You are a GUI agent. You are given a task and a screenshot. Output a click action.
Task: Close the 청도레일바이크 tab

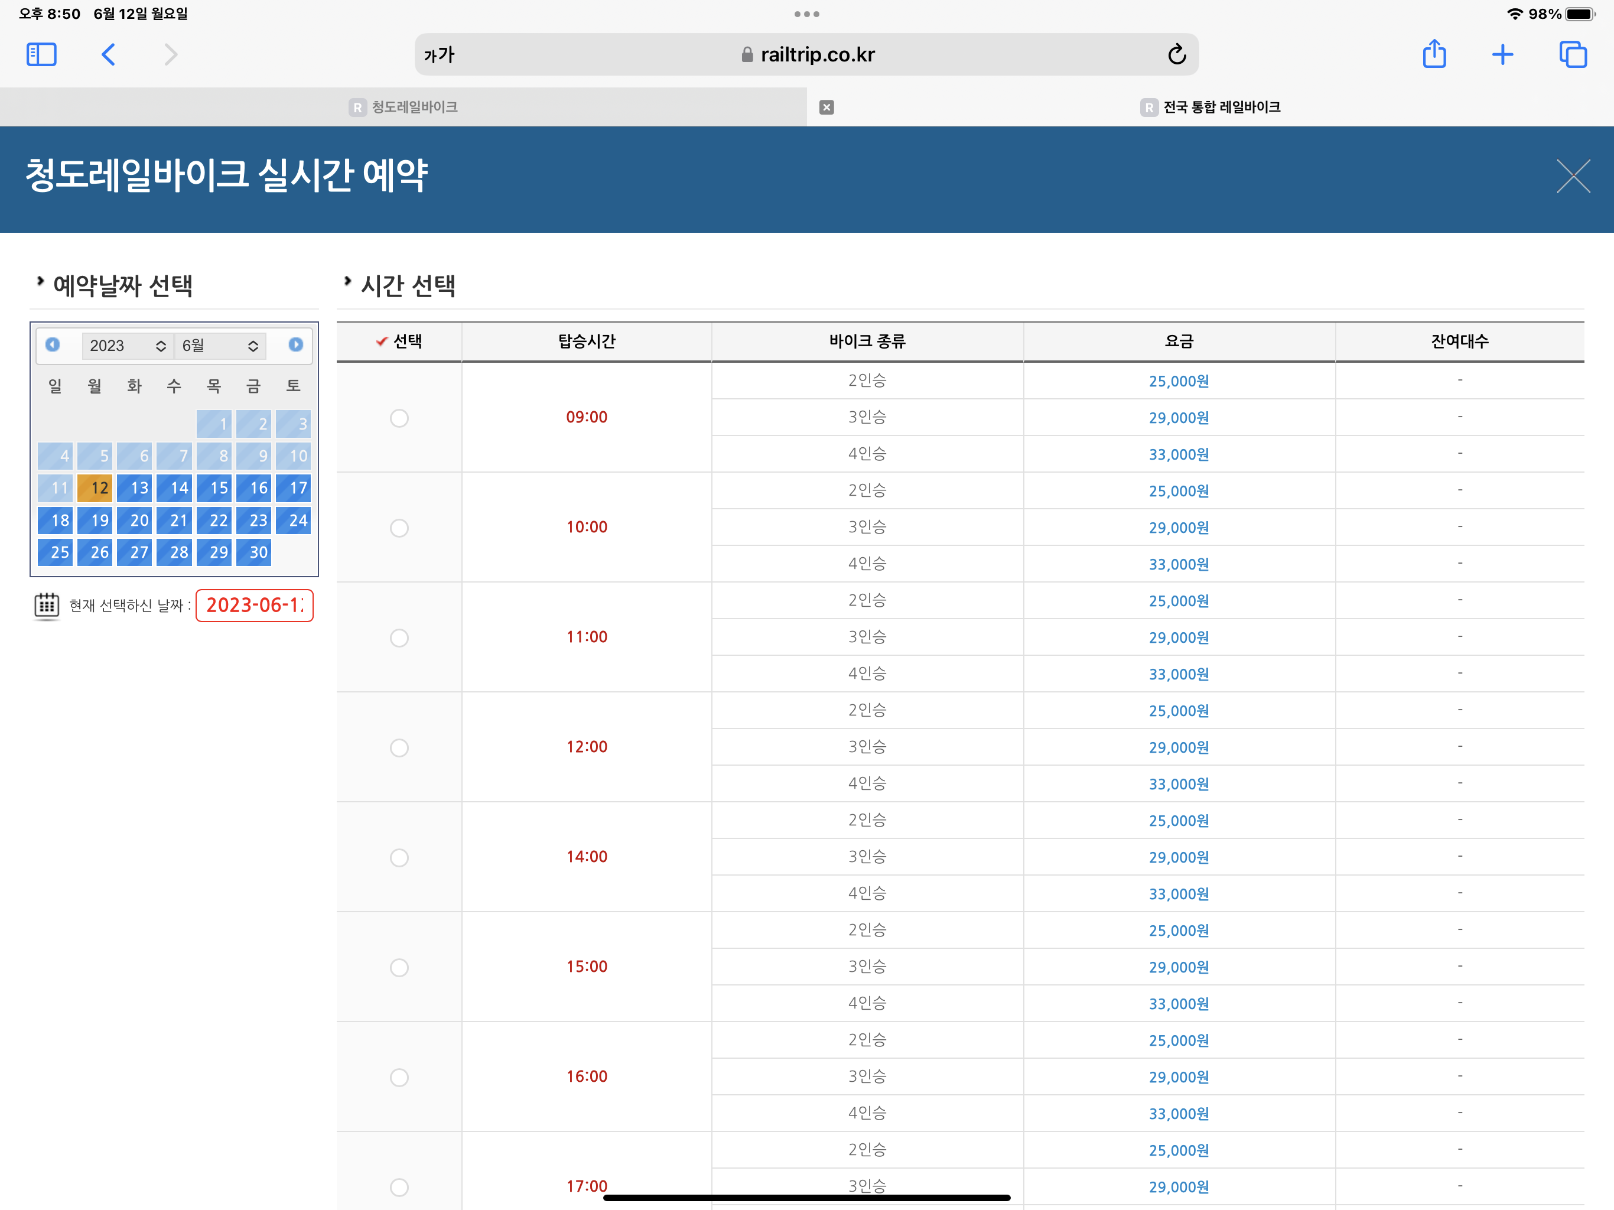click(x=826, y=108)
